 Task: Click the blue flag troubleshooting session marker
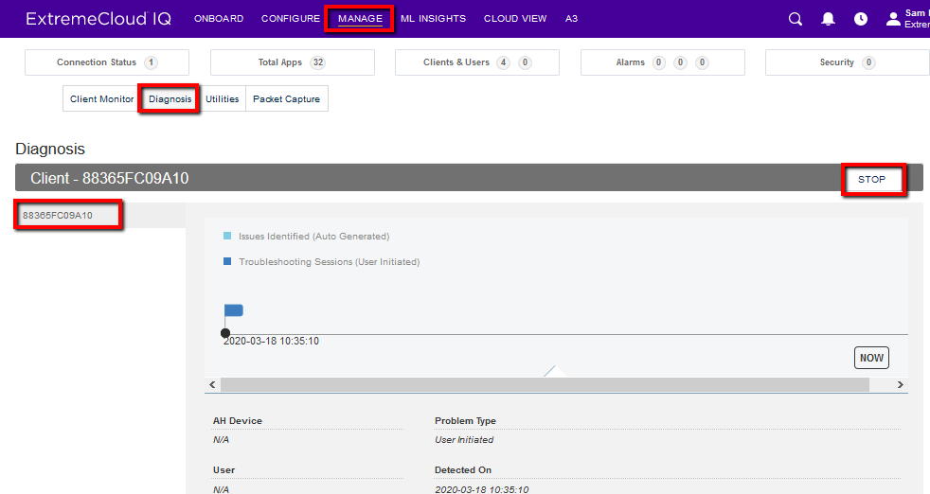coord(233,310)
